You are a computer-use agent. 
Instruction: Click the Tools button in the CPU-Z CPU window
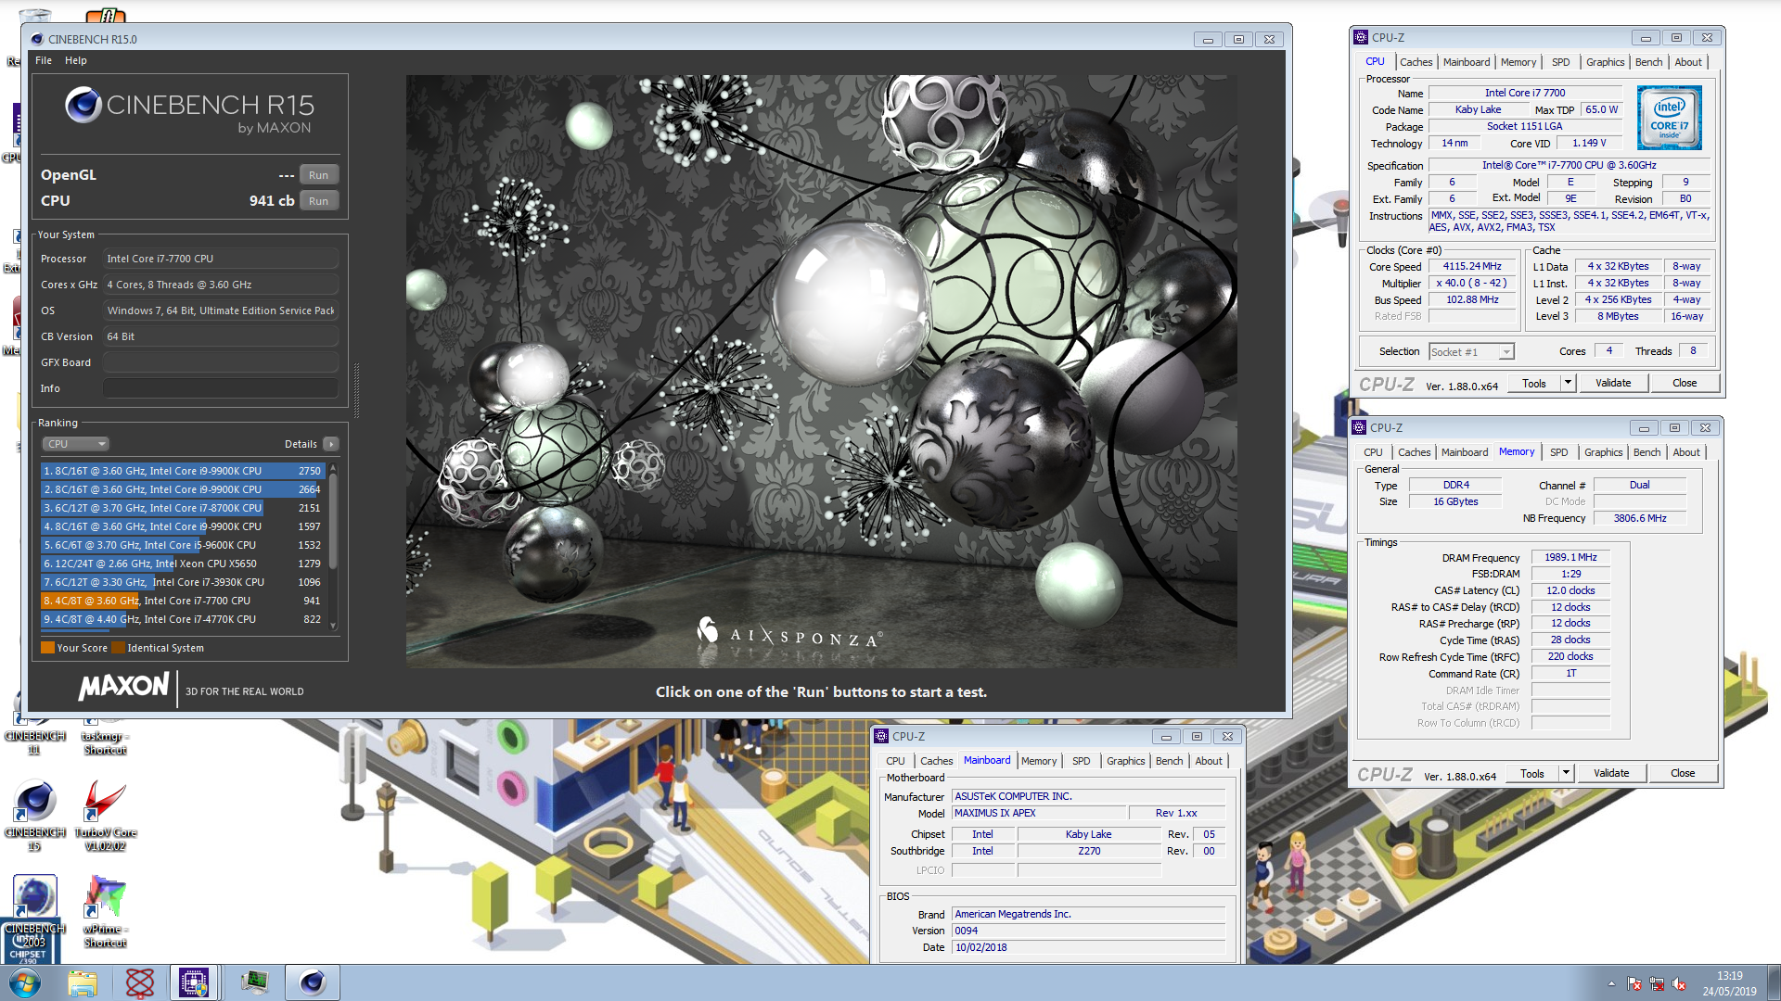1534,383
